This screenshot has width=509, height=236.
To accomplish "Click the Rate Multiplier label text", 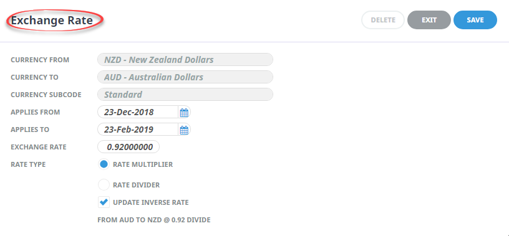I will tap(143, 164).
